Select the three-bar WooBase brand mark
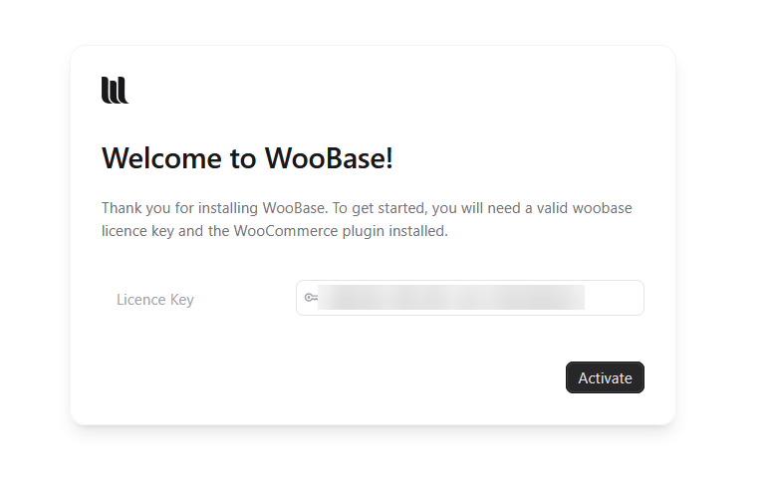The height and width of the screenshot is (485, 770). pyautogui.click(x=115, y=90)
